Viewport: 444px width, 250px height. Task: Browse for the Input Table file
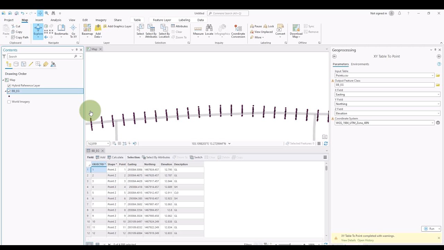click(438, 75)
